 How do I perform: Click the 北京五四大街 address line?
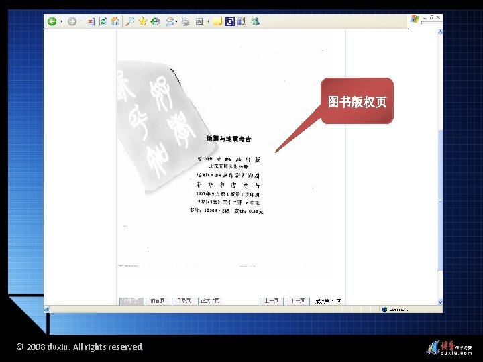pos(228,166)
